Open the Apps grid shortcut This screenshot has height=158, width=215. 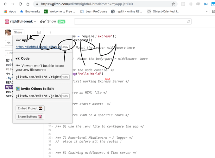(x=10, y=11)
